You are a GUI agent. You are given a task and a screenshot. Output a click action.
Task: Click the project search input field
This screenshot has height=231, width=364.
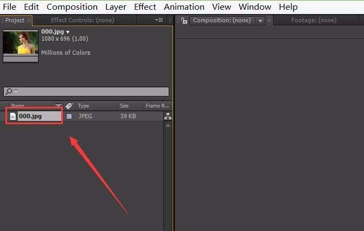(x=86, y=92)
